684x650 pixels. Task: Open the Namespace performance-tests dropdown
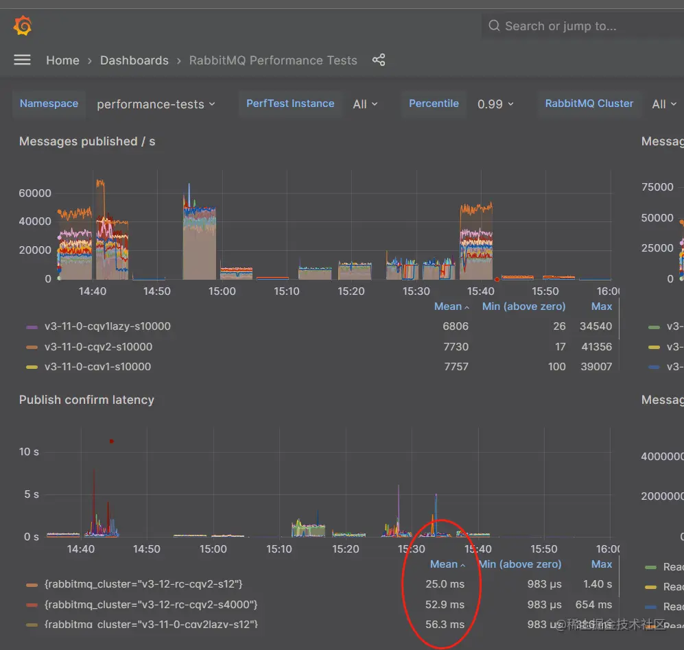(x=156, y=104)
